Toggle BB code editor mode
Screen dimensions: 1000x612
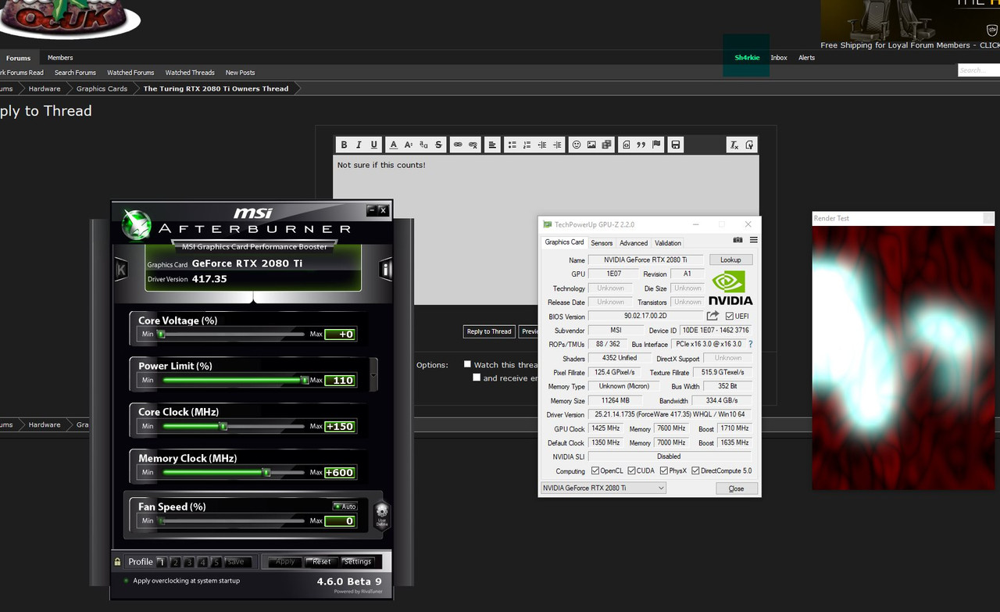click(749, 145)
